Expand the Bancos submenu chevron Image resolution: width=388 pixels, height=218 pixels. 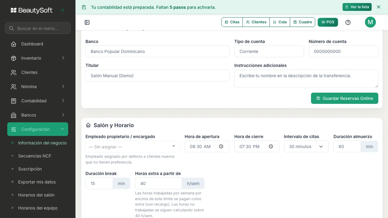[x=63, y=115]
